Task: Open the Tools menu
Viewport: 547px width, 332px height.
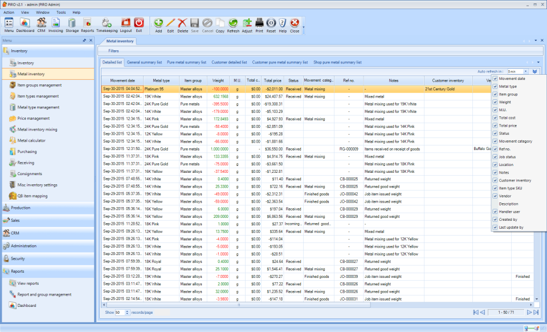Action: pos(61,12)
